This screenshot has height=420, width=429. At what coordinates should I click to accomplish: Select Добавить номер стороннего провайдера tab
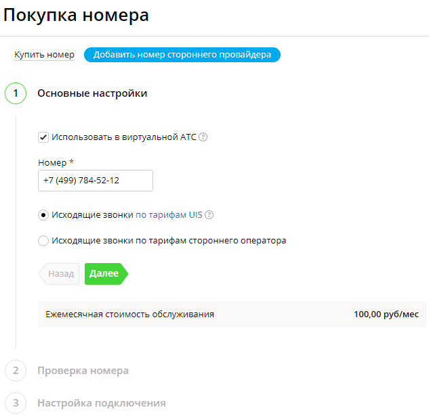[x=182, y=55]
